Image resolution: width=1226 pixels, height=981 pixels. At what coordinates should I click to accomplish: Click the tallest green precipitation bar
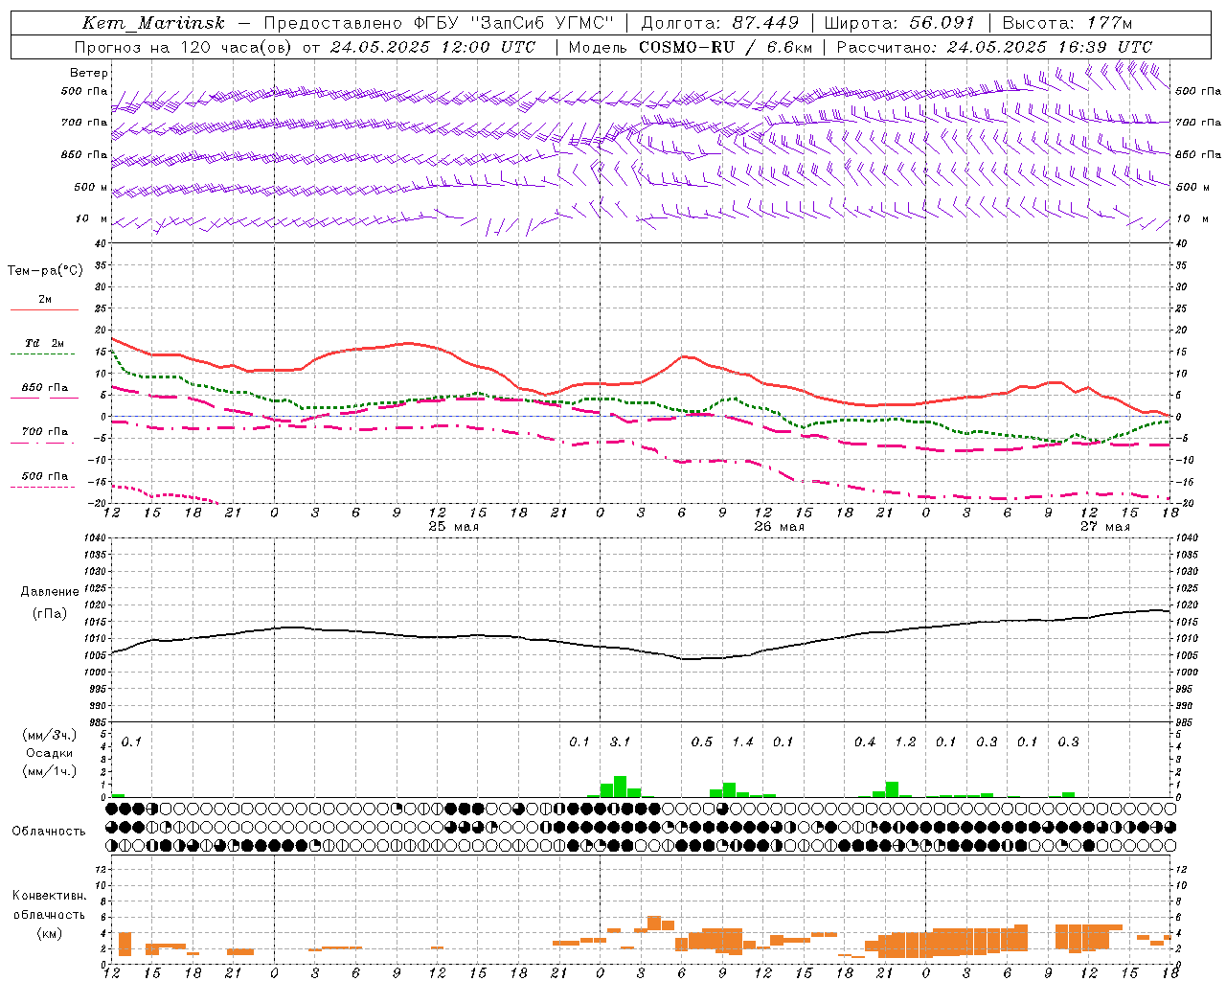(x=620, y=787)
